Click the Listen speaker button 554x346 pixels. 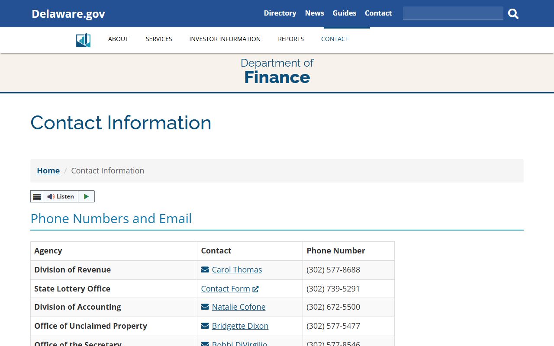tap(61, 196)
